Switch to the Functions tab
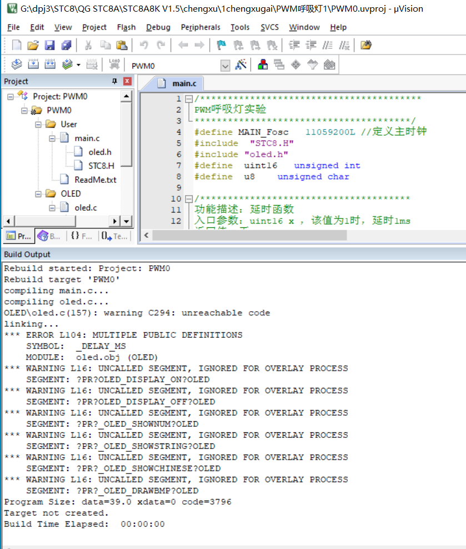466x549 pixels. (82, 236)
